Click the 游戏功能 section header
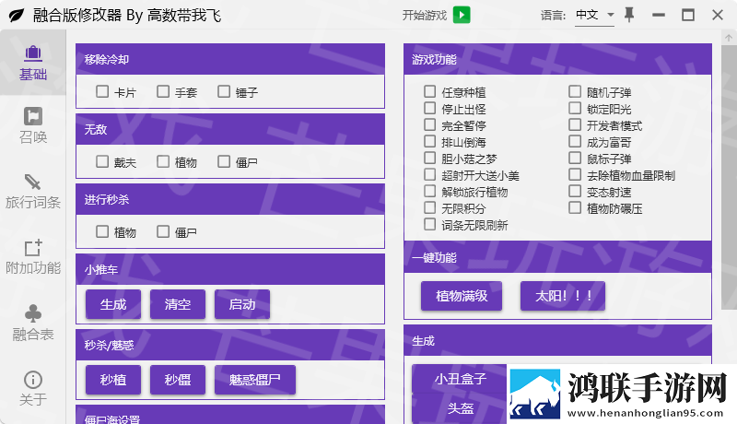The width and height of the screenshot is (737, 424). [x=558, y=59]
